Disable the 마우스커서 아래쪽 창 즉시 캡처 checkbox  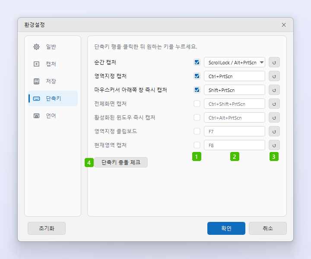pyautogui.click(x=197, y=90)
